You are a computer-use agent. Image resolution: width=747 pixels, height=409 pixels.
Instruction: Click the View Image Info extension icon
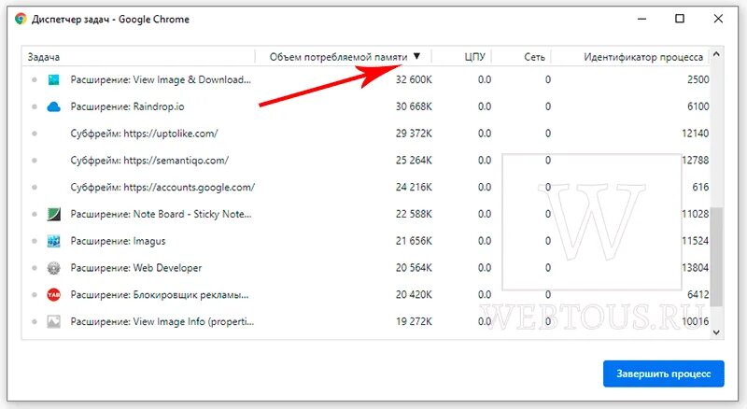54,322
